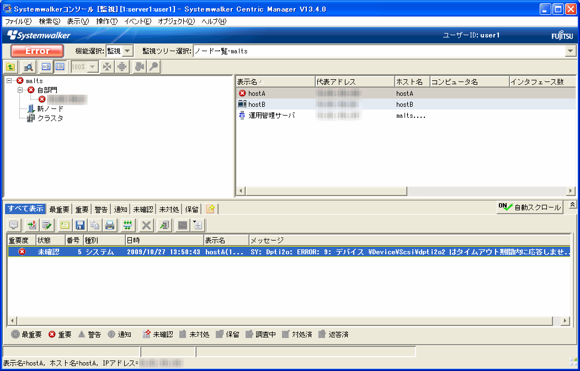Sort by 代表アドレス column header
580x371 pixels.
(355, 81)
